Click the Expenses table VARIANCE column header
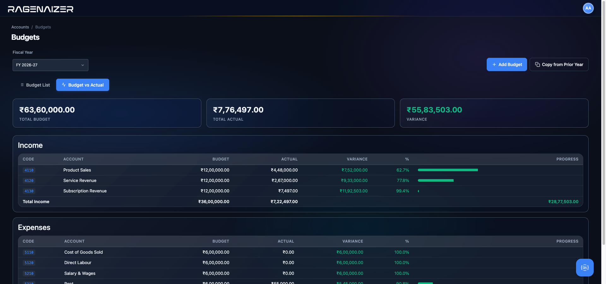The width and height of the screenshot is (606, 284). 353,241
